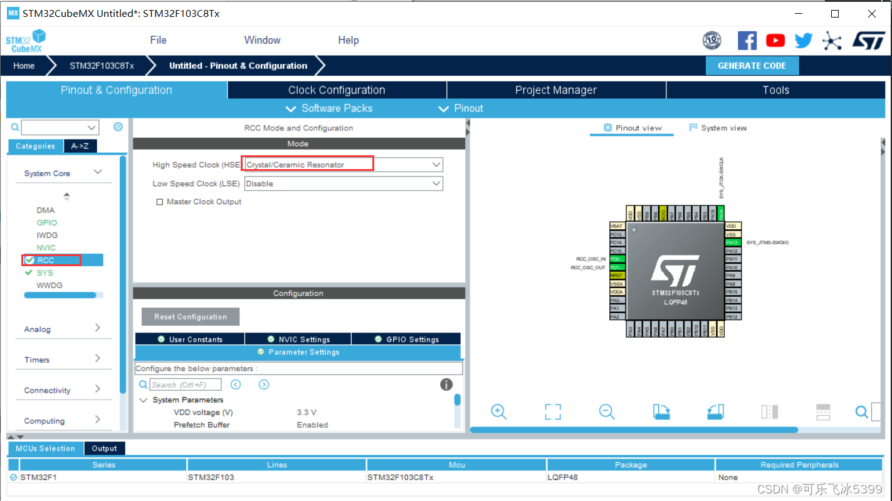Select pin PA13 on the chip
Image resolution: width=892 pixels, height=501 pixels.
733,242
